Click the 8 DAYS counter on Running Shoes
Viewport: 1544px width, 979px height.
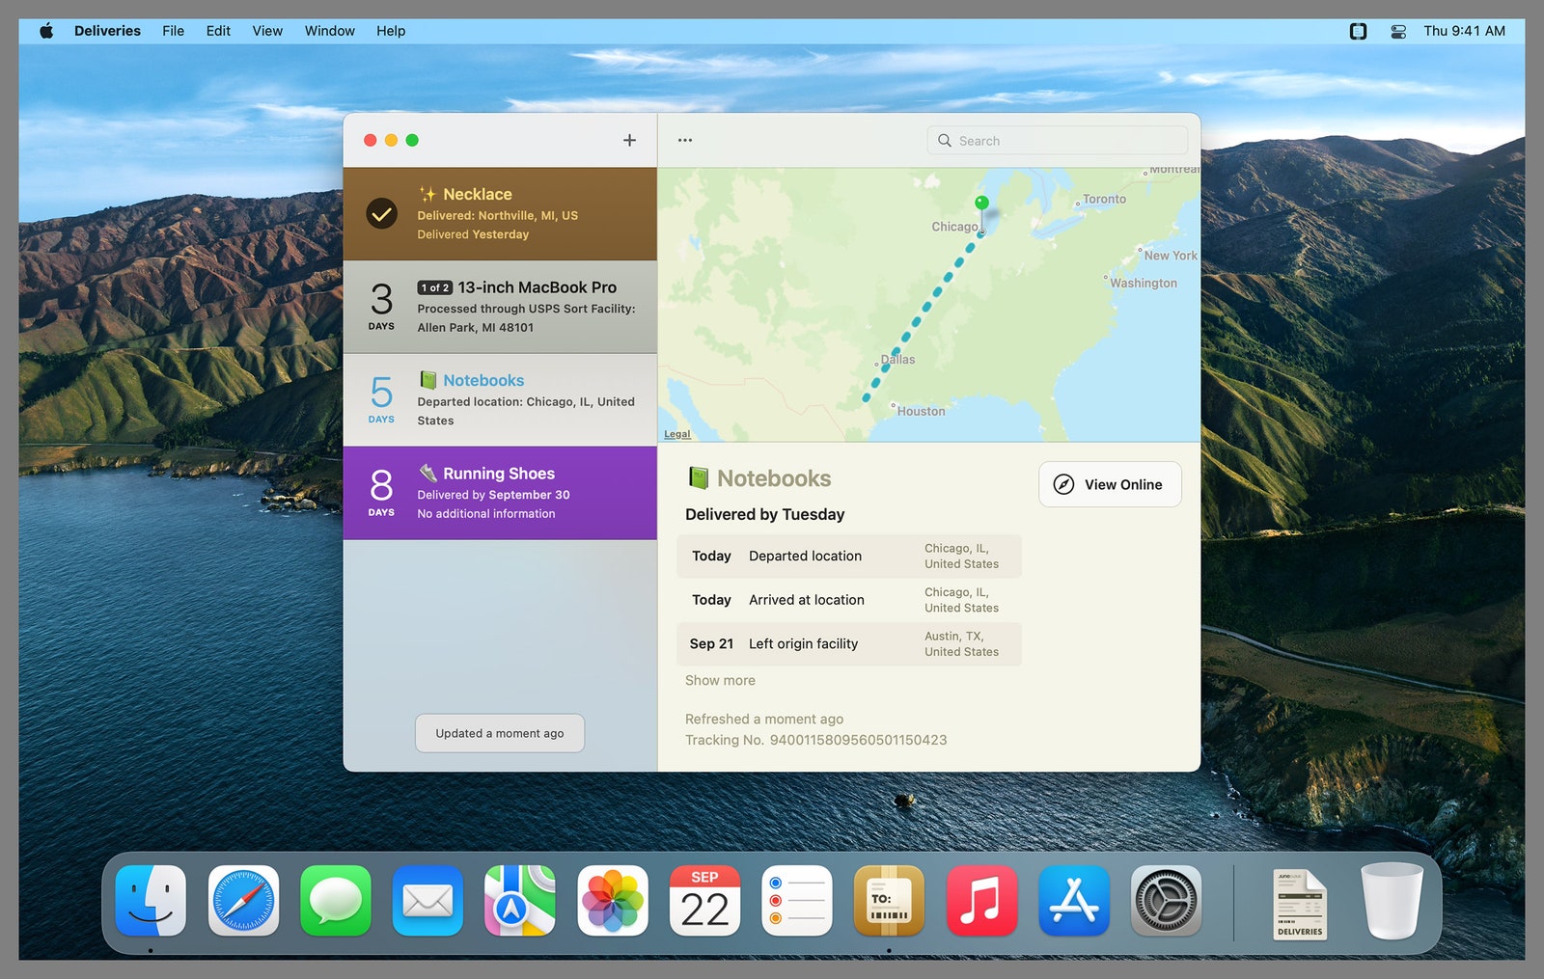[381, 492]
